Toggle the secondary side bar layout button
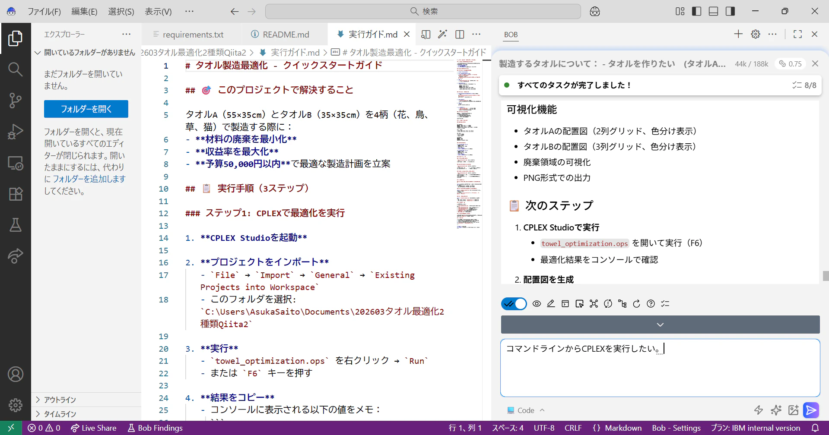The height and width of the screenshot is (435, 829). click(x=731, y=11)
